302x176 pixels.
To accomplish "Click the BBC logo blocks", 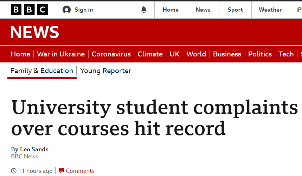I will 29,10.
